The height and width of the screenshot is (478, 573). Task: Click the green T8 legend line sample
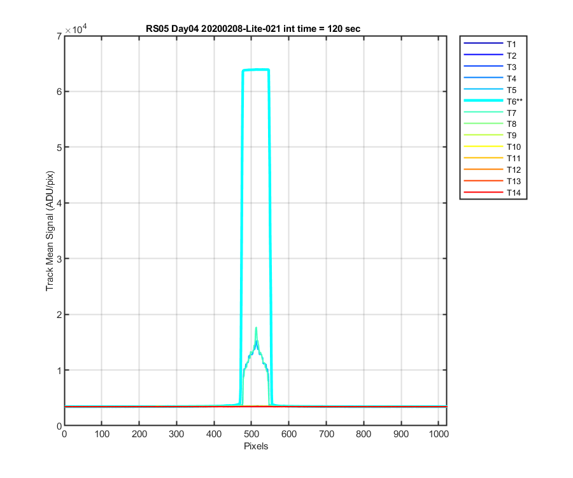click(483, 124)
